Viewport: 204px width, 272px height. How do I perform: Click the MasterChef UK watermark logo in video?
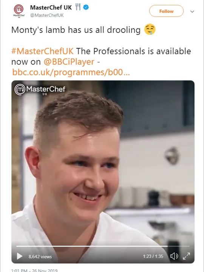40,90
